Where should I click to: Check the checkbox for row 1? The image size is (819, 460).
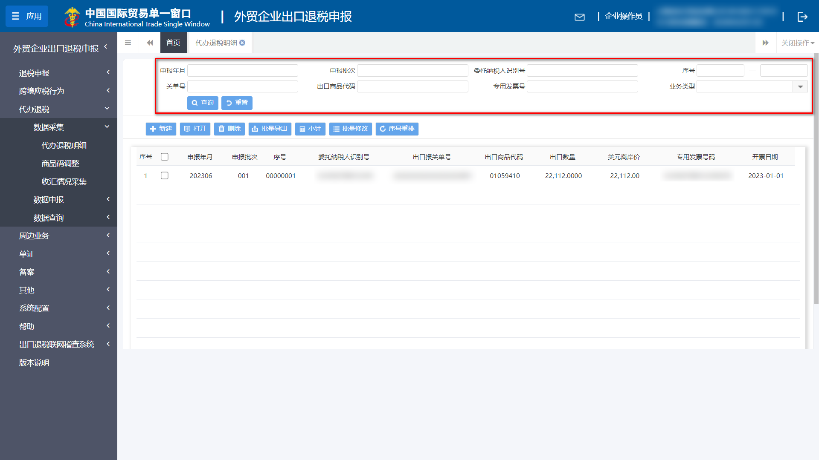click(164, 175)
